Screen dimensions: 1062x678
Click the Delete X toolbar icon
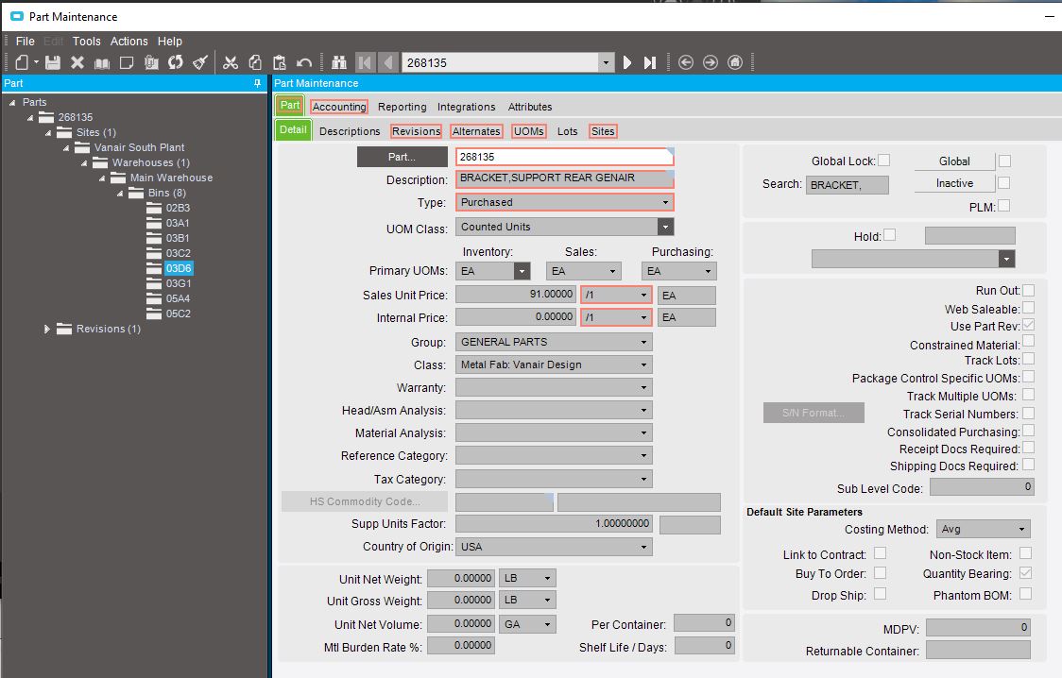[77, 62]
